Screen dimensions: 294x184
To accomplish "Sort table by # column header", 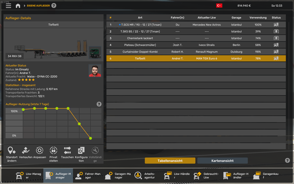I will [110, 17].
